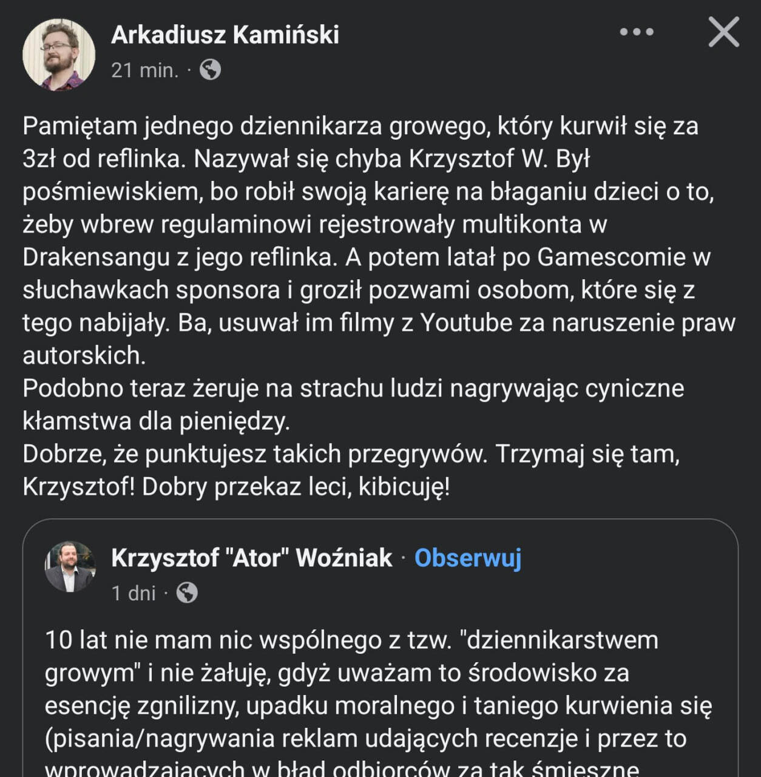The width and height of the screenshot is (761, 777).
Task: Click the "21 min." post timestamp
Action: [x=144, y=70]
